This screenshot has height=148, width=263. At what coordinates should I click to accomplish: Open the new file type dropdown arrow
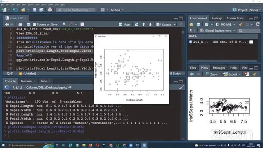coord(9,10)
